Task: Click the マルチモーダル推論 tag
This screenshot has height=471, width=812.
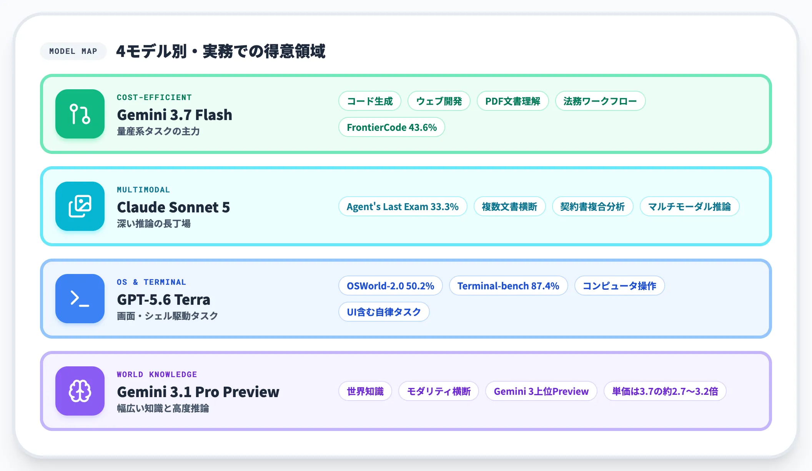Action: pyautogui.click(x=689, y=206)
